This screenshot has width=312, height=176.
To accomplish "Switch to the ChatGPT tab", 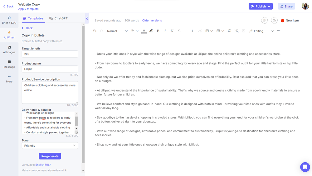I will [x=58, y=18].
